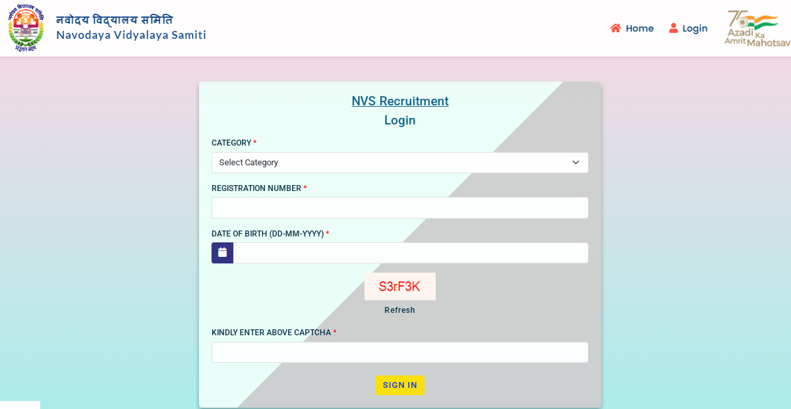
Task: Open Login from the top navigation
Action: click(694, 28)
